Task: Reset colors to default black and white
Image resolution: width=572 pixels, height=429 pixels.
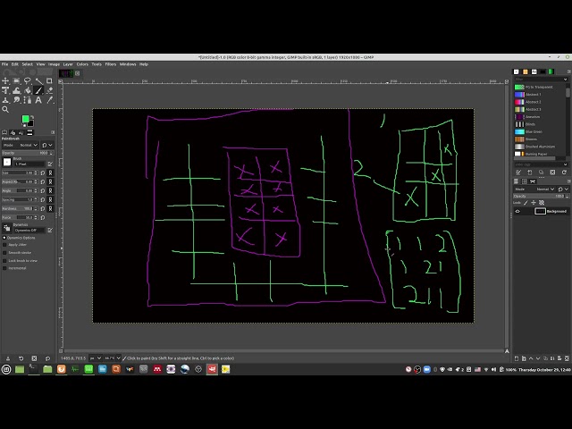Action: pyautogui.click(x=23, y=125)
